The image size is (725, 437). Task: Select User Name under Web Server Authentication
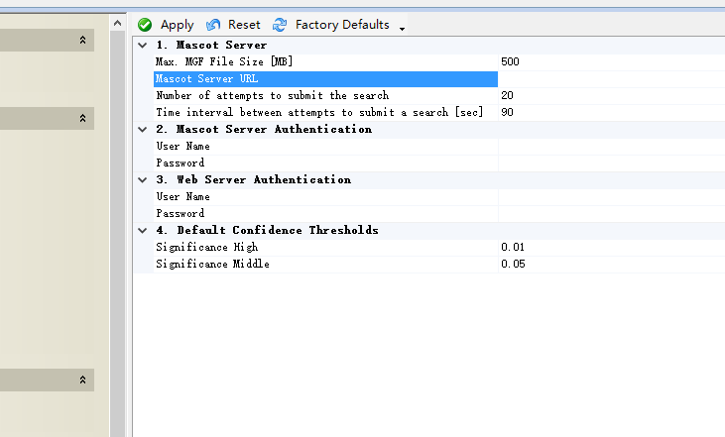(325, 197)
